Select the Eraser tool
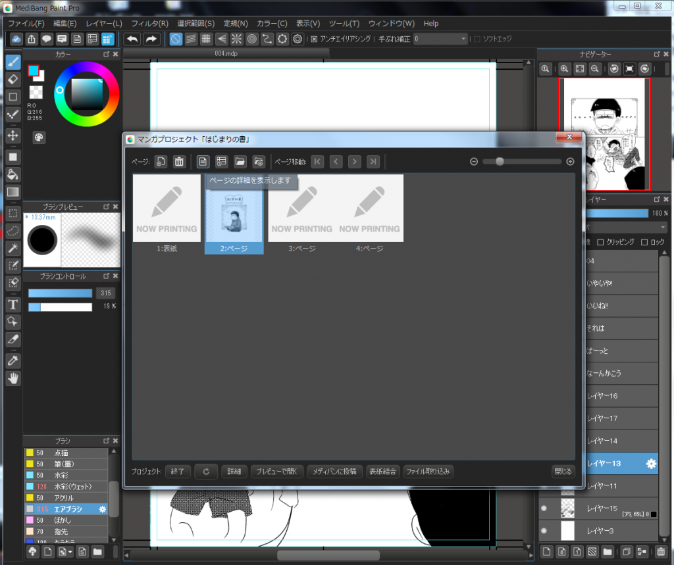The height and width of the screenshot is (565, 674). [13, 80]
